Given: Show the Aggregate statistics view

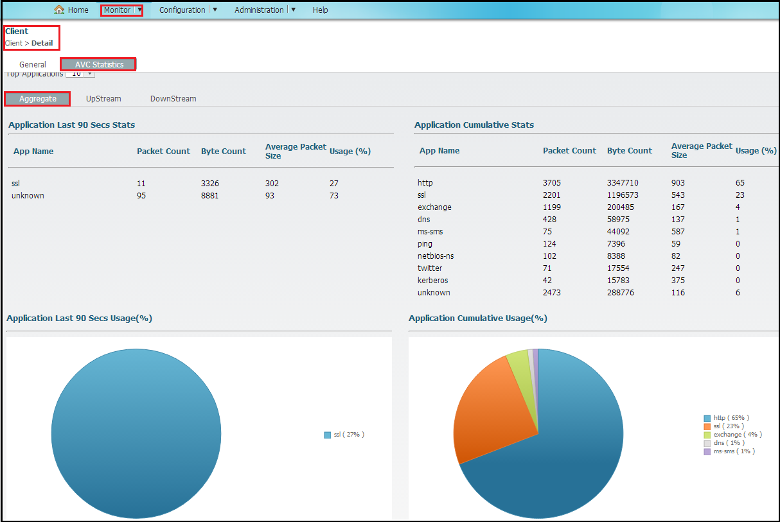Looking at the screenshot, I should 37,99.
